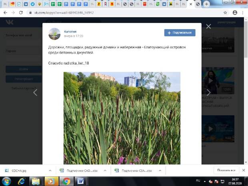
Task: Switch to the Telegram tab
Action: point(33,4)
